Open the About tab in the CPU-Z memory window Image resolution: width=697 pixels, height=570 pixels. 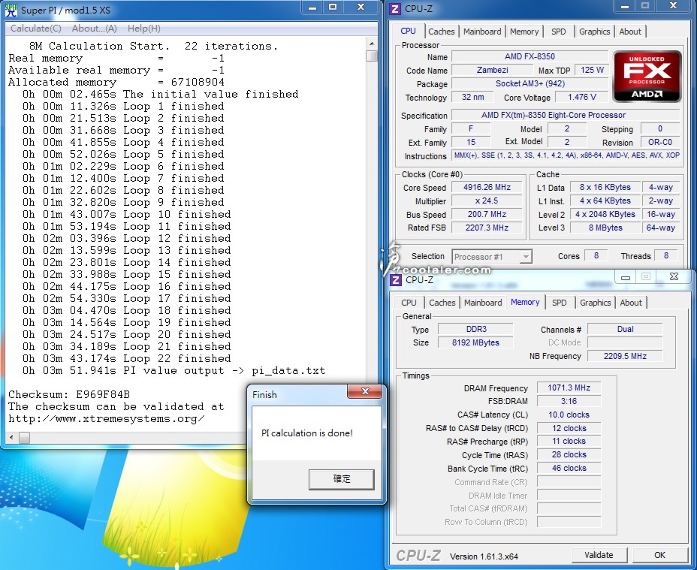point(631,303)
